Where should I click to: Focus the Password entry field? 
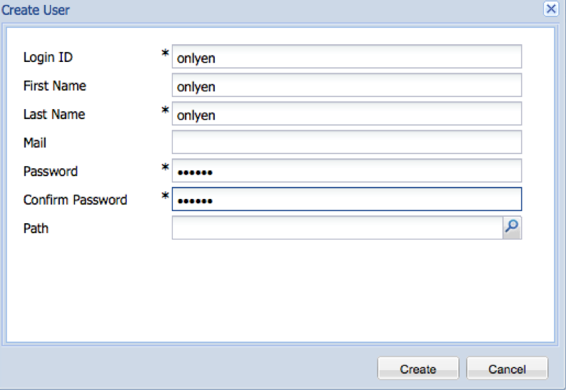[346, 171]
